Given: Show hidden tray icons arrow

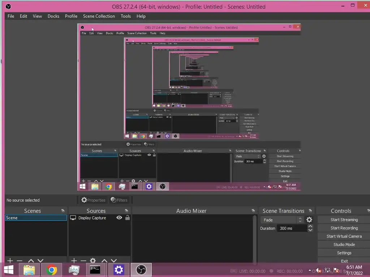Looking at the screenshot, I should point(310,270).
